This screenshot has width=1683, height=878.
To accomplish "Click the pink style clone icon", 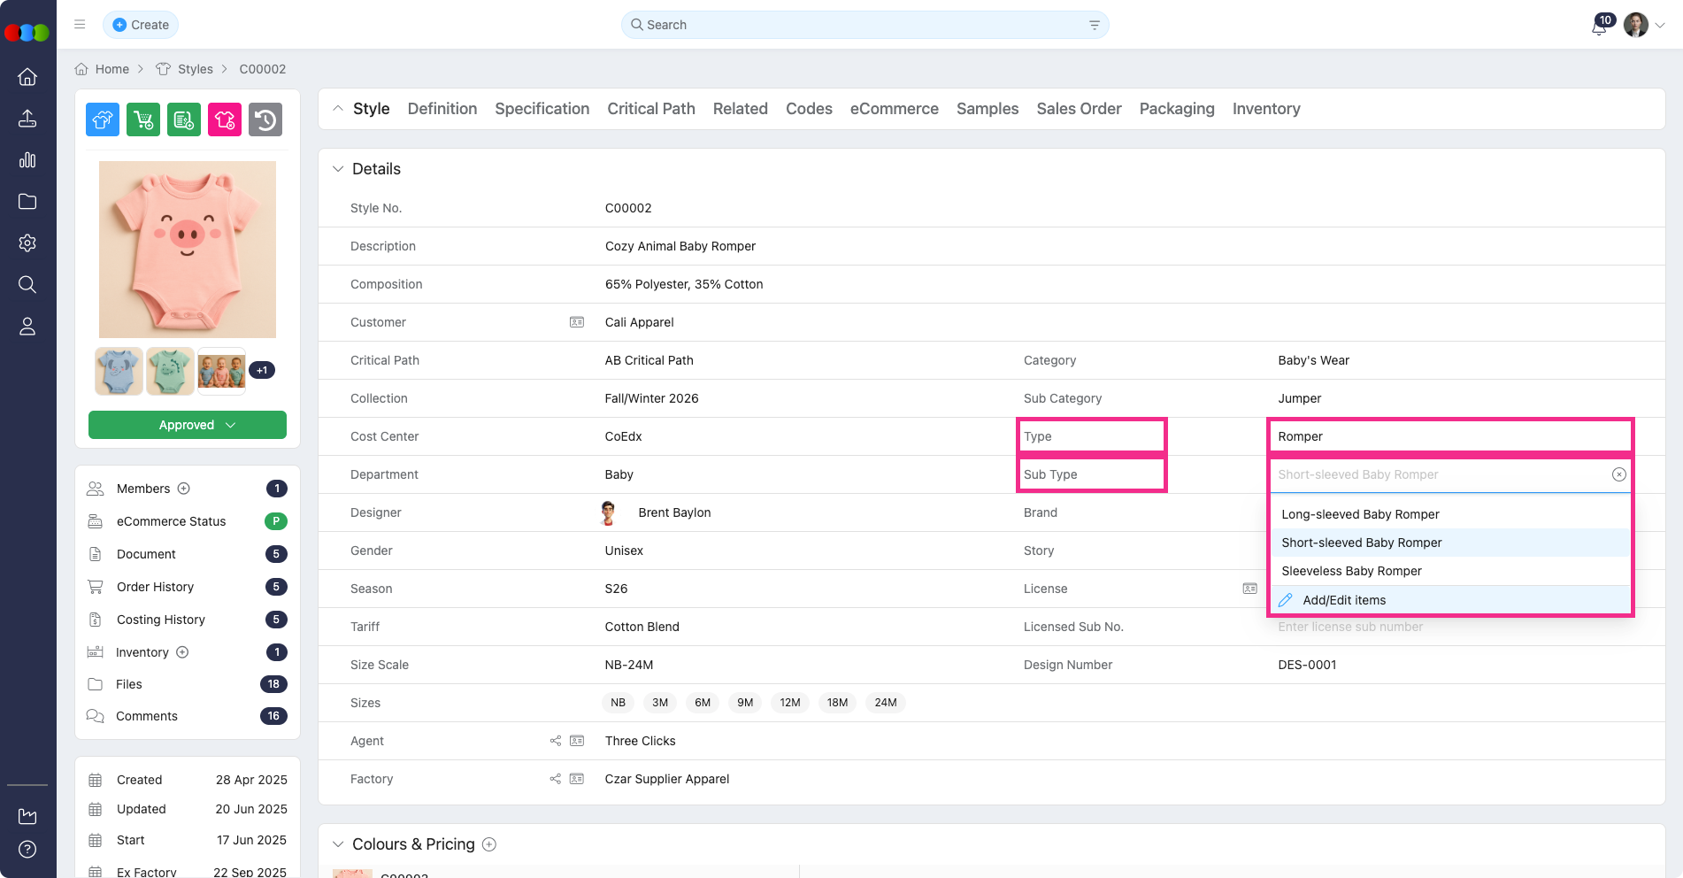I will 225,119.
